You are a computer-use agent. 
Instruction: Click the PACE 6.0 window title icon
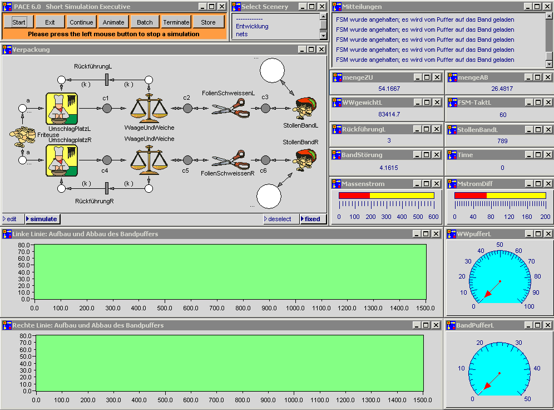[7, 6]
